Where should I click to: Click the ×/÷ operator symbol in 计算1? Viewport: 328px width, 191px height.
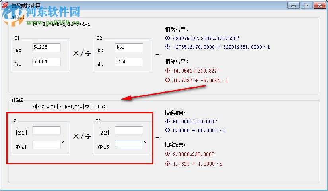coord(82,53)
